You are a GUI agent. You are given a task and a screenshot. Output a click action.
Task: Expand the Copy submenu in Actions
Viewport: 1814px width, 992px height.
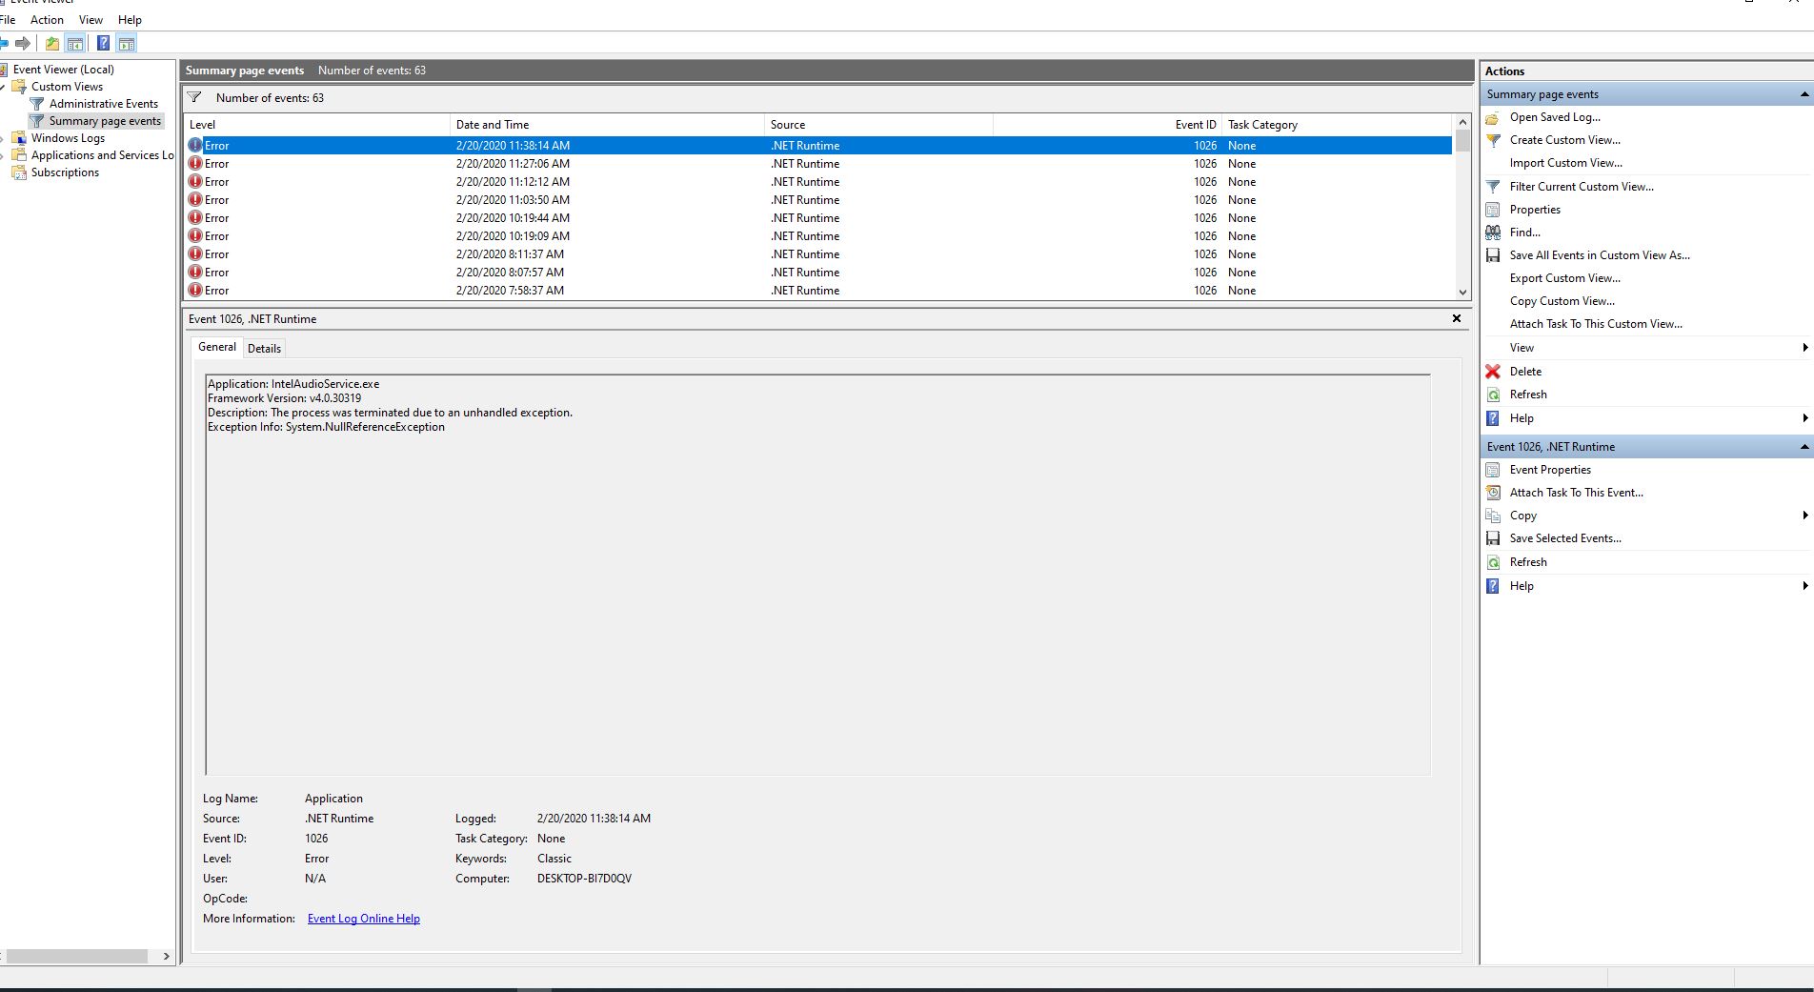(x=1805, y=516)
